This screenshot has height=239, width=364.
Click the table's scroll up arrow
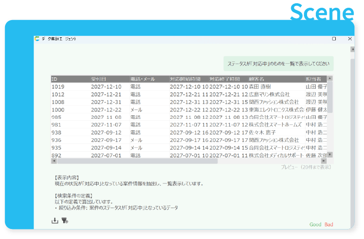(330, 79)
